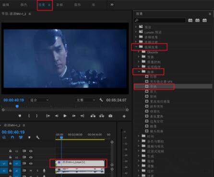The width and height of the screenshot is (214, 177).
Task: Click the Mark In brace button
Action: pyautogui.click(x=29, y=116)
